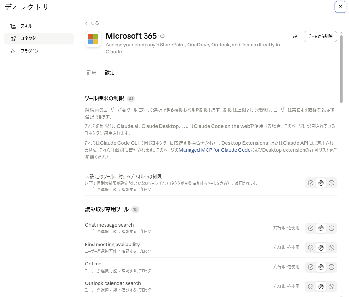Block Get me tool
Image resolution: width=349 pixels, height=297 pixels.
tap(331, 267)
